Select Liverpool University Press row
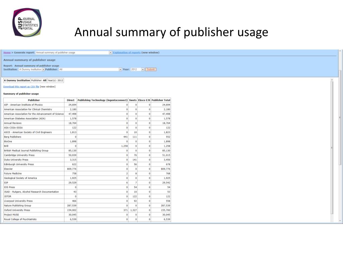 click(87, 201)
